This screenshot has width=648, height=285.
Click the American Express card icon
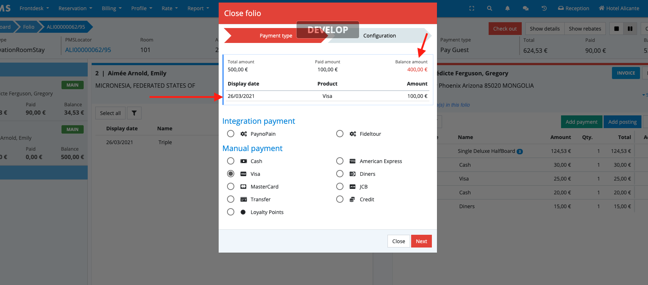point(353,161)
